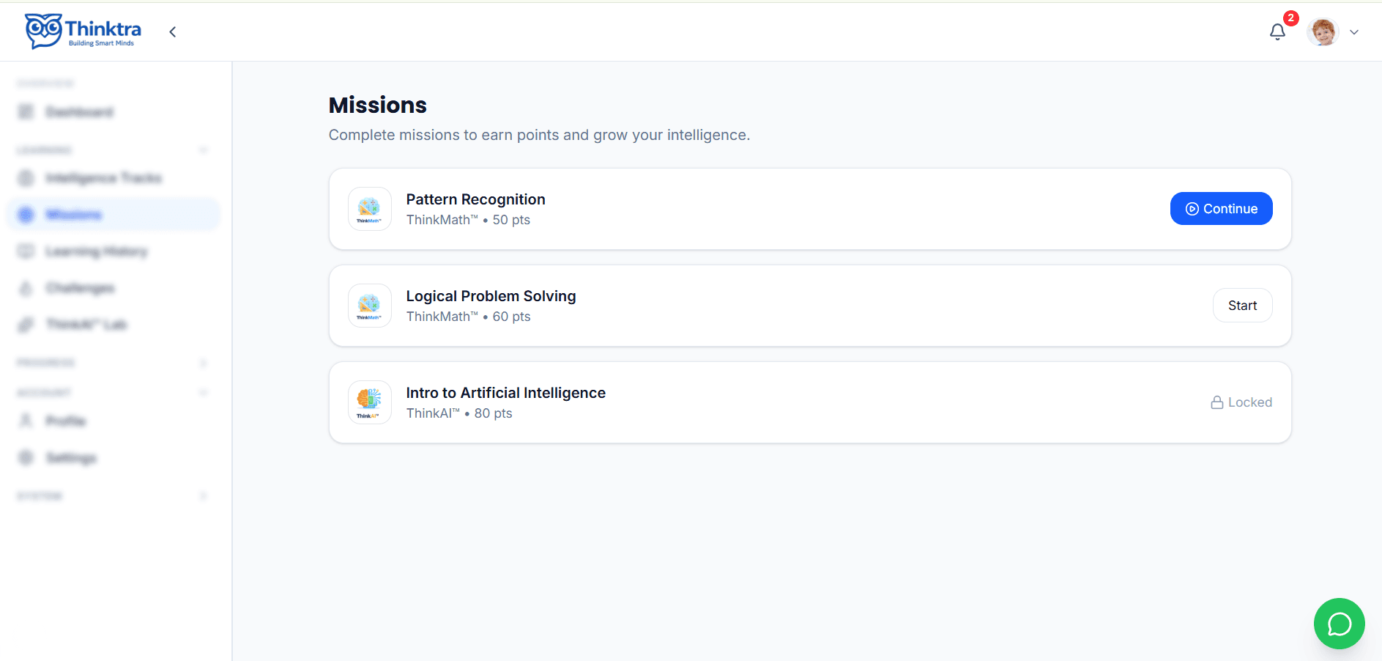Start the Logical Problem Solving mission
Image resolution: width=1382 pixels, height=661 pixels.
[x=1242, y=306]
